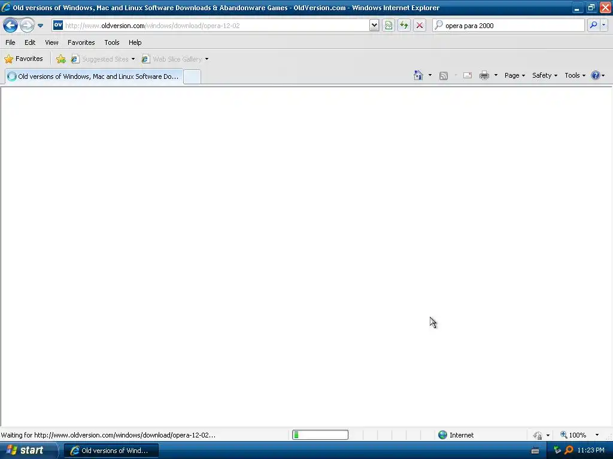Click the Internet security zone globe icon
Screen dimensions: 613x459
(x=442, y=435)
